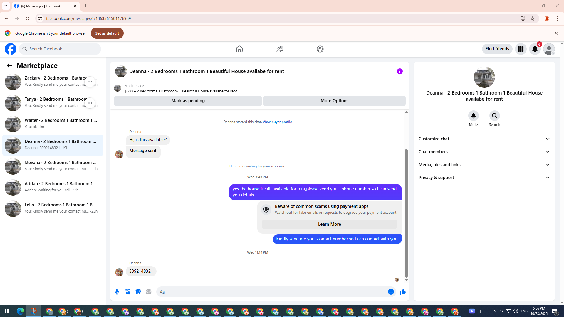Open the GIF picker icon
Screen dimensions: 564x317
pyautogui.click(x=149, y=292)
